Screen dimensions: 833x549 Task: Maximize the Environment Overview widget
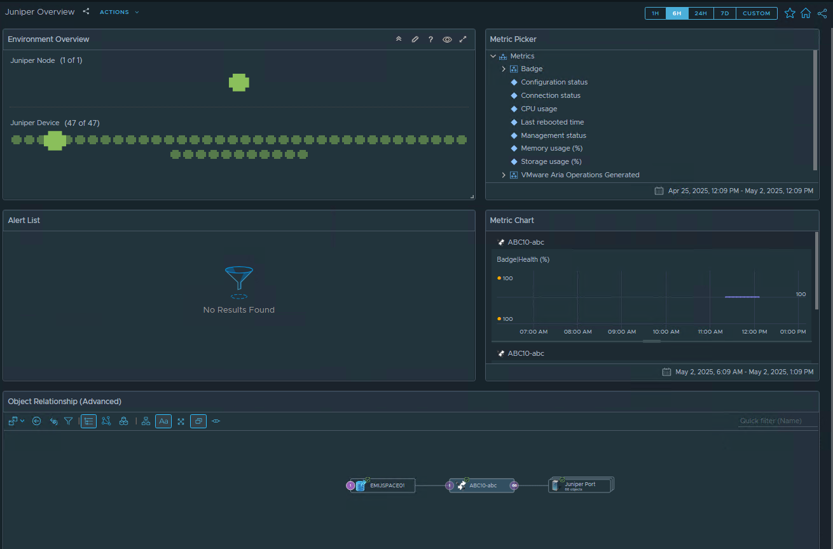(x=463, y=39)
